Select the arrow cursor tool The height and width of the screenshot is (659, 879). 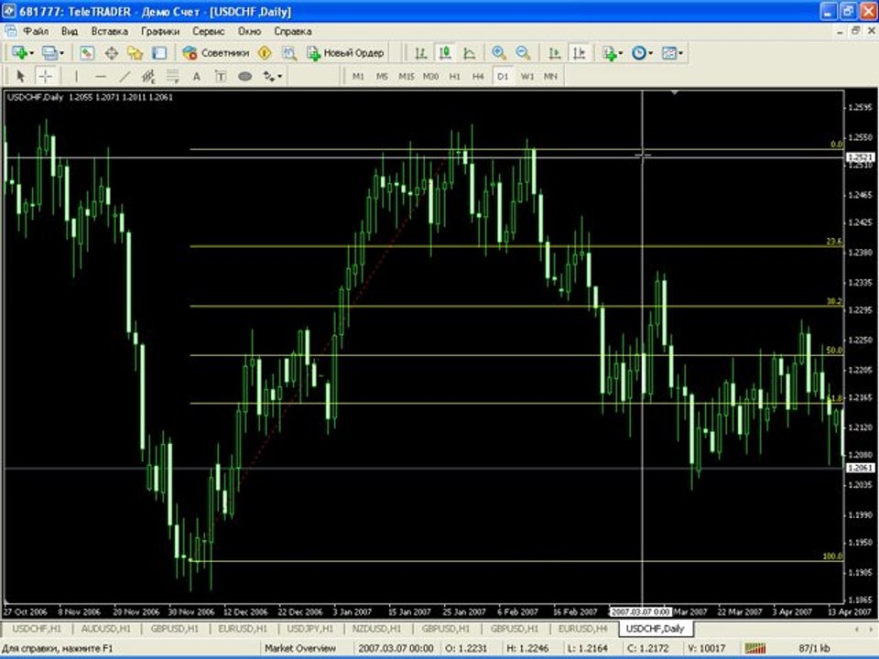[21, 76]
